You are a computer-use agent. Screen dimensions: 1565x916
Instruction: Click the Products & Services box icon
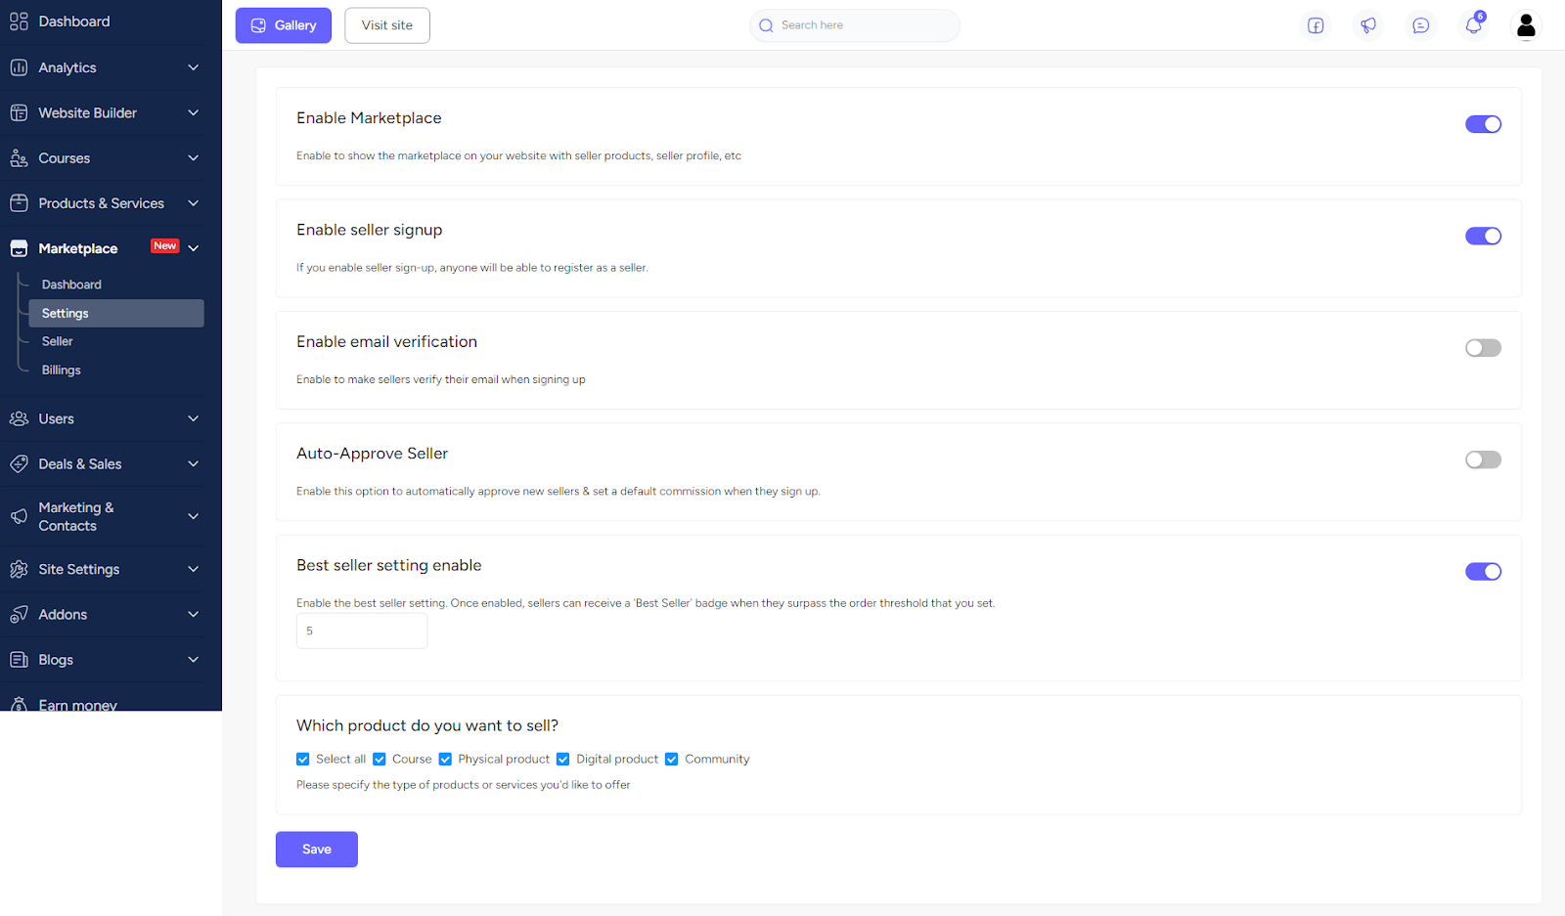(x=19, y=203)
